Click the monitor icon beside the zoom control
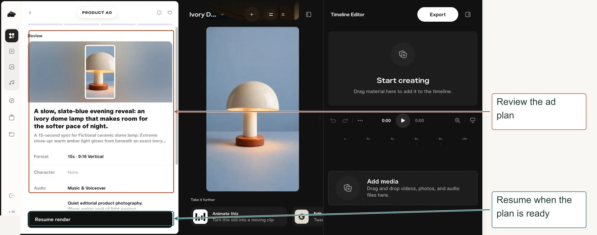The height and width of the screenshot is (235, 597). (473, 120)
